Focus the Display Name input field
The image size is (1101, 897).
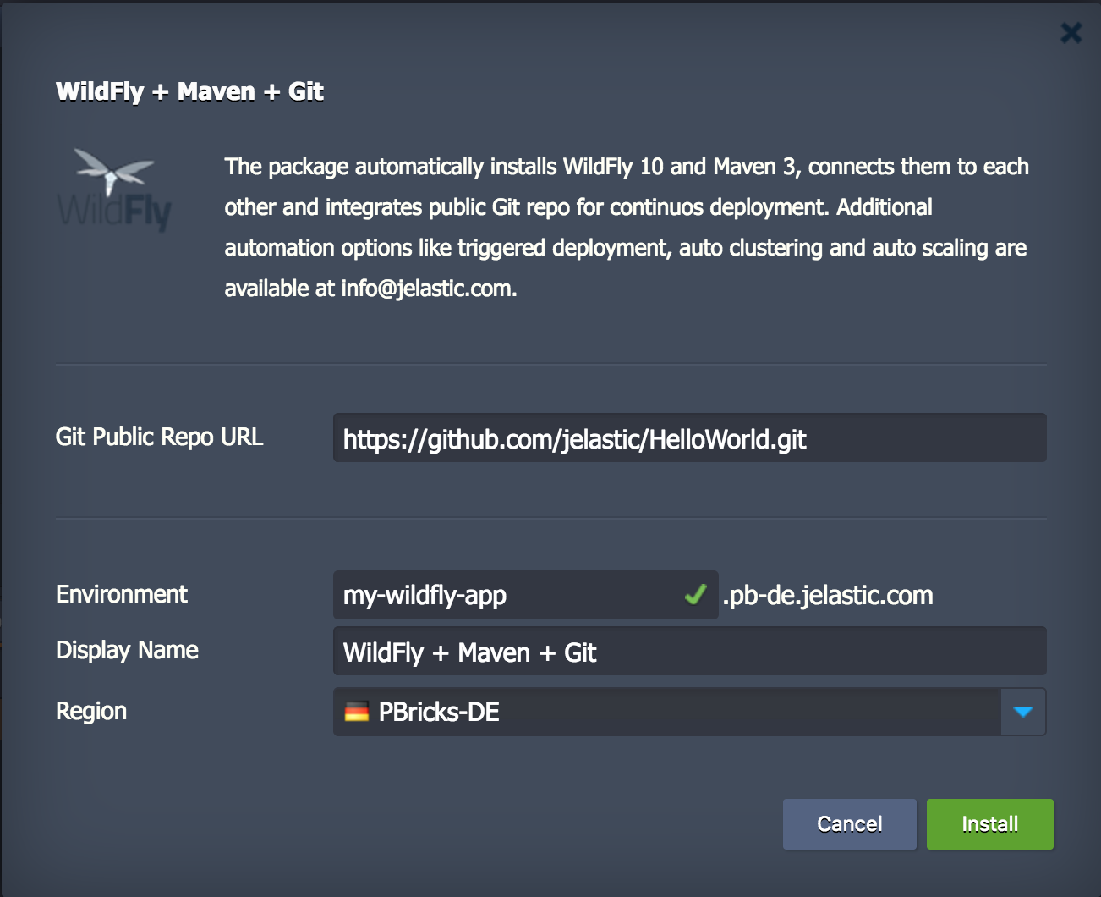689,651
